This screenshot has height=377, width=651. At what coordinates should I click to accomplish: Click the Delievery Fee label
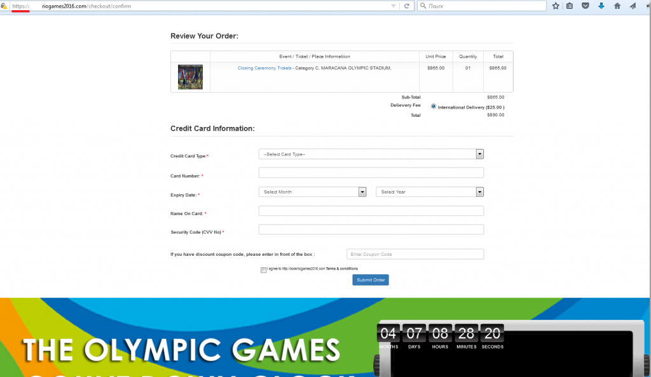405,105
